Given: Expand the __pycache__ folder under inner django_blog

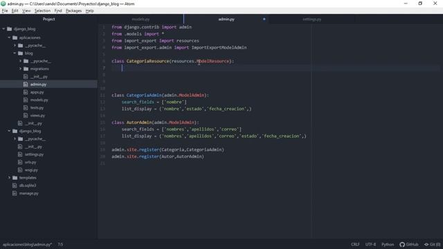Looking at the screenshot, I should [x=15, y=139].
